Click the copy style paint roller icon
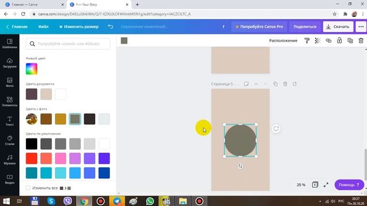 [307, 41]
